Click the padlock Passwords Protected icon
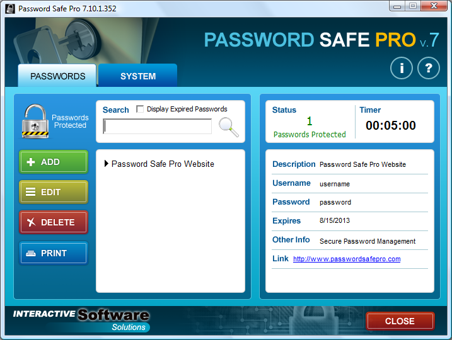 [x=35, y=121]
